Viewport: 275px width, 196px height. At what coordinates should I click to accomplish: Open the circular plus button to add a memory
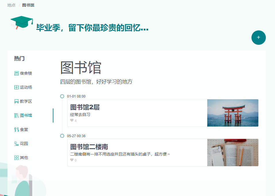258,38
